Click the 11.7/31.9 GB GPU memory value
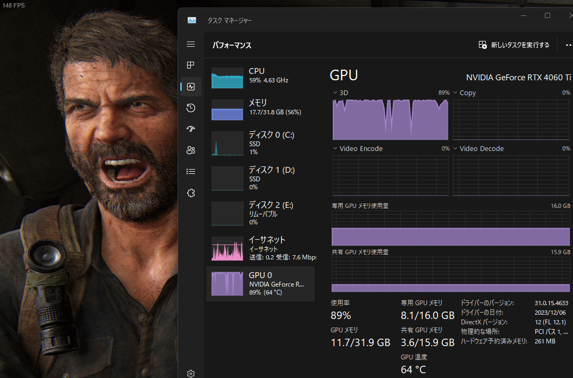Image resolution: width=573 pixels, height=378 pixels. point(360,342)
